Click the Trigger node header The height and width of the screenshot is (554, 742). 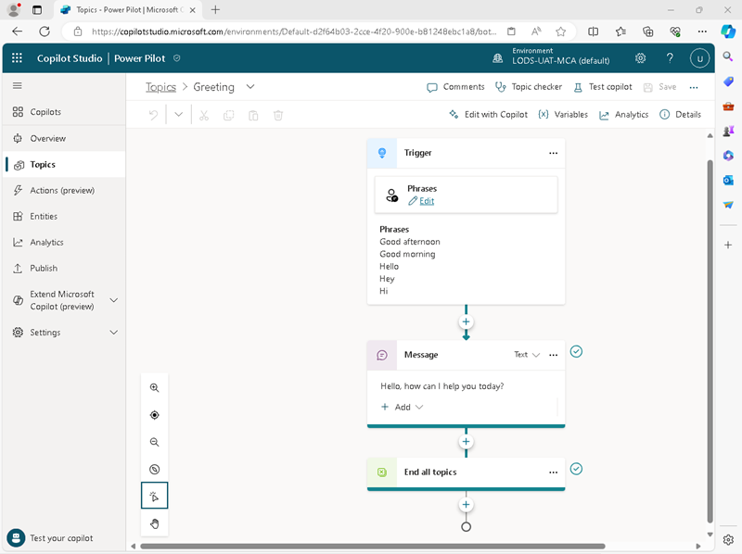[x=467, y=153]
